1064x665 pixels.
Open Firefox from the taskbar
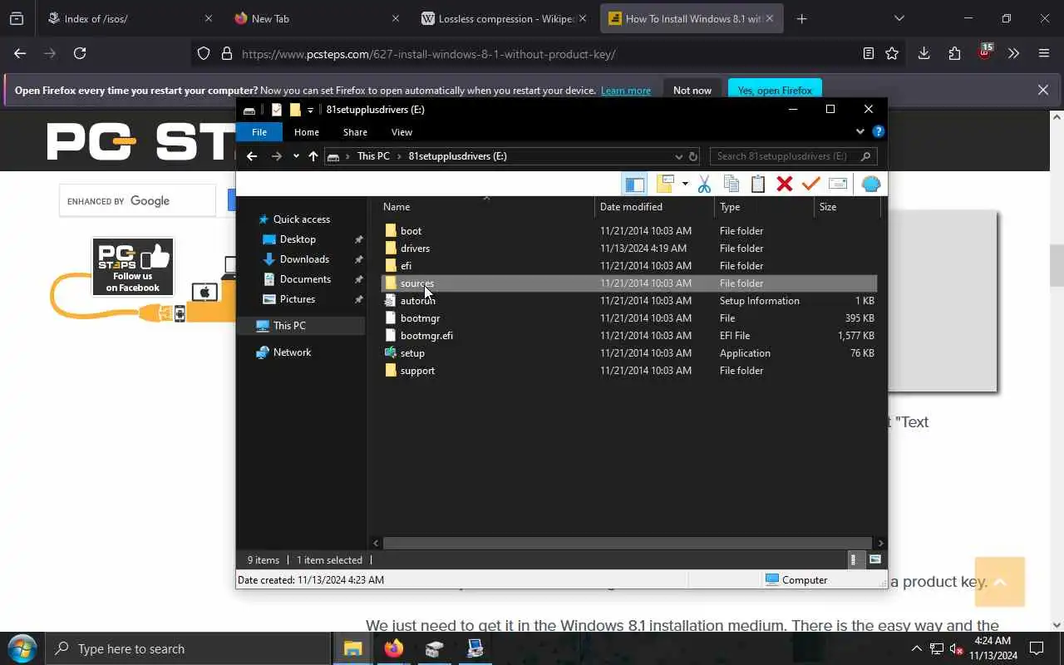pos(393,648)
